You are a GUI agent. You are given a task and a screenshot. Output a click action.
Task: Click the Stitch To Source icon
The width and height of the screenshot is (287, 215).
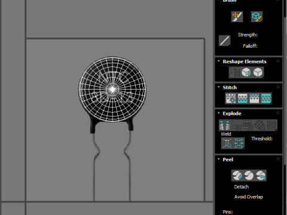click(x=254, y=98)
